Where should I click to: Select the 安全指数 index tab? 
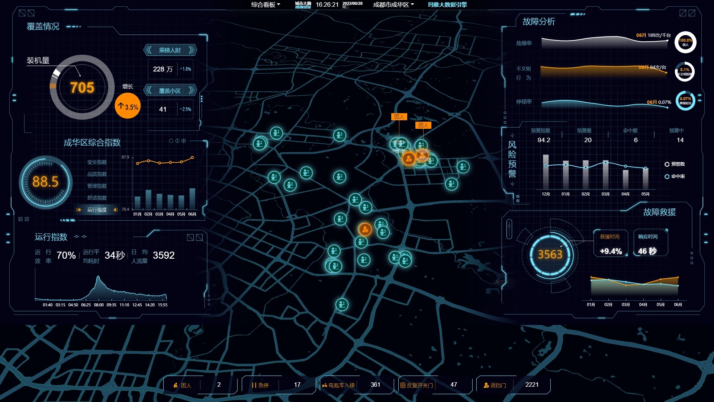tap(97, 162)
